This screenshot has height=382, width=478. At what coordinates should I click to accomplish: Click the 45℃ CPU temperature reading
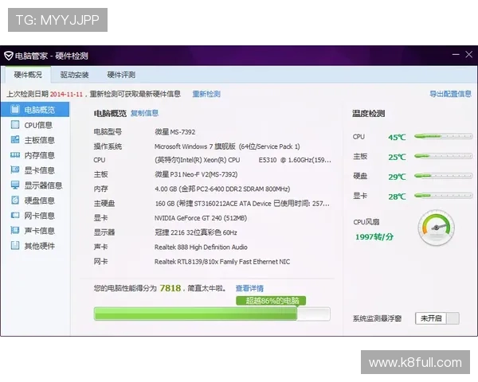[x=397, y=137]
